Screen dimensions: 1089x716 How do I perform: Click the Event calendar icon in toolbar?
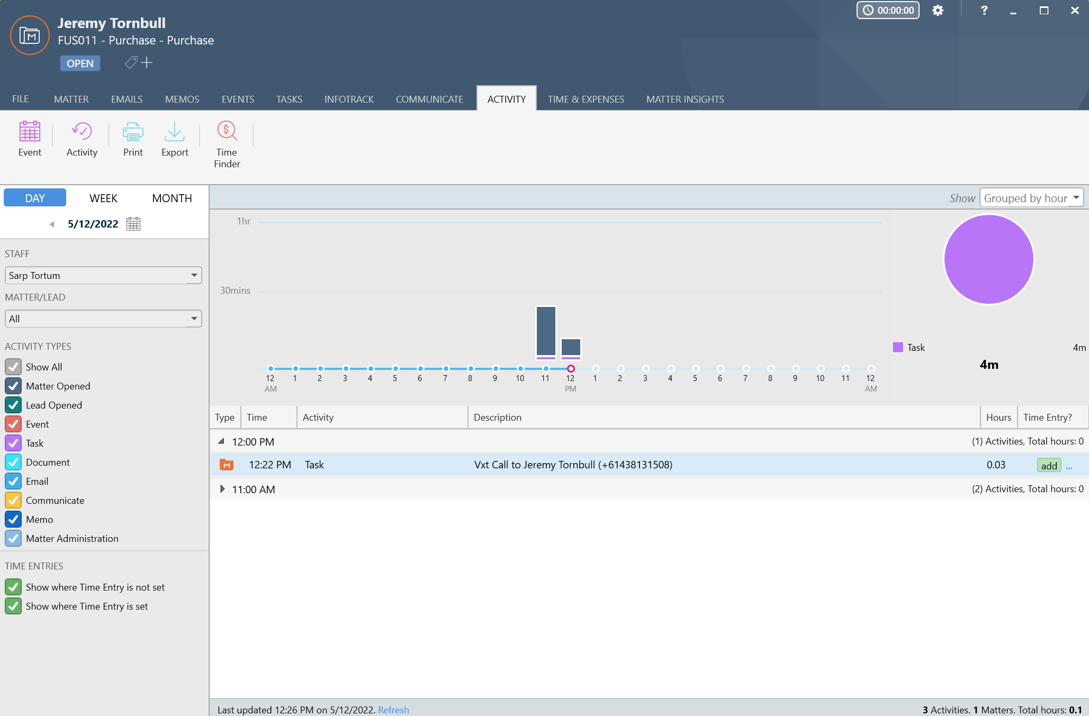(x=30, y=132)
